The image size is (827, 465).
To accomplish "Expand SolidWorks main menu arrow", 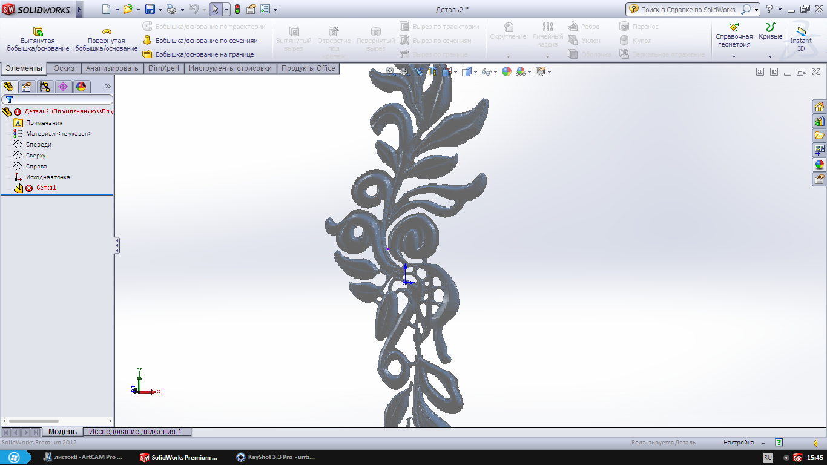I will click(79, 9).
